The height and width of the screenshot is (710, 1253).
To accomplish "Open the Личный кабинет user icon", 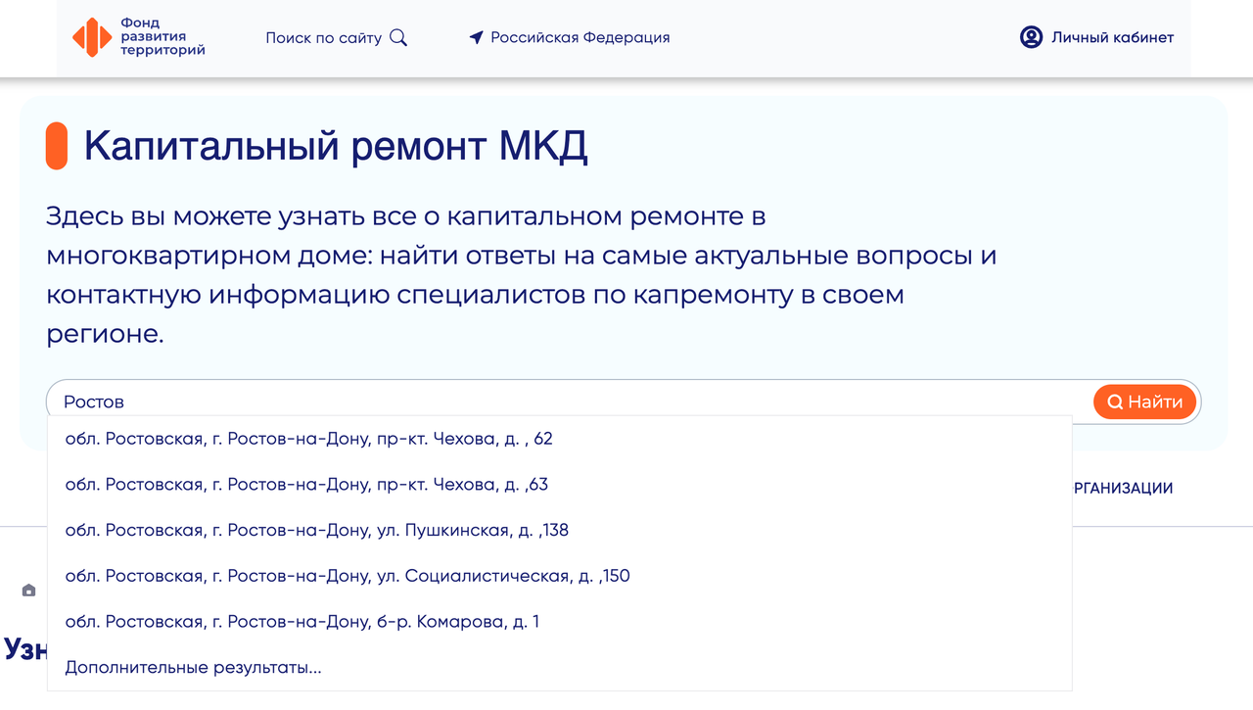I will coord(1031,37).
